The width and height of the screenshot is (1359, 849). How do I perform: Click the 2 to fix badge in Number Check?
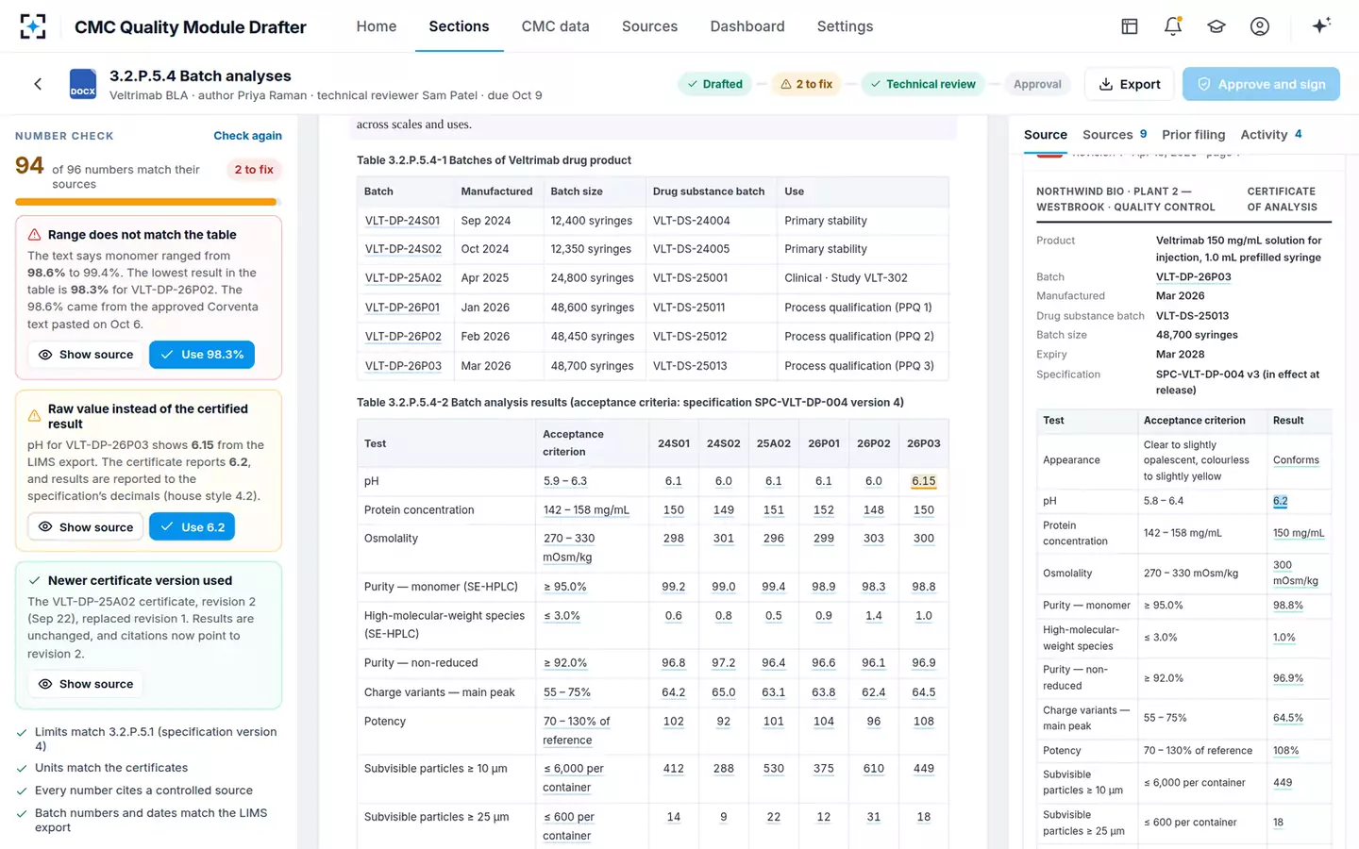click(x=253, y=170)
